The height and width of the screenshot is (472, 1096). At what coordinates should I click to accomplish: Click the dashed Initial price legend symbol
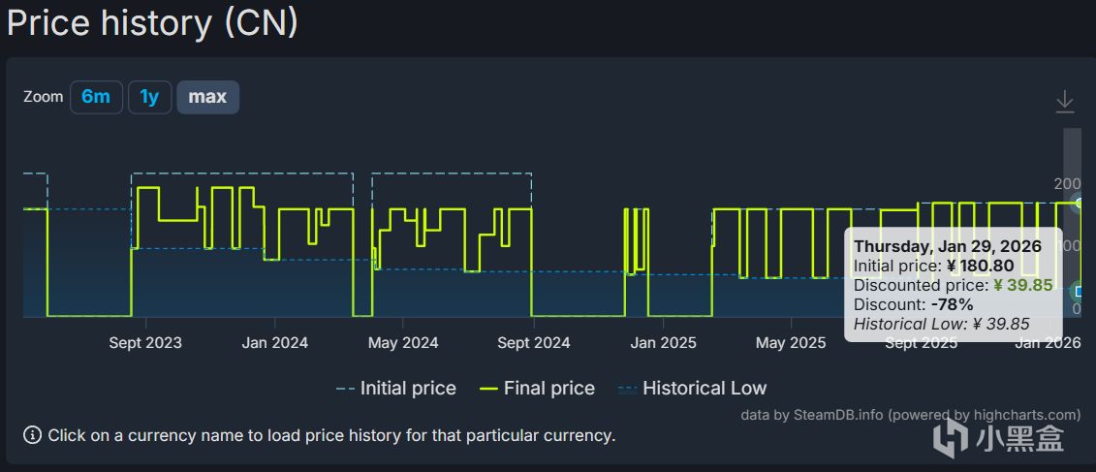coord(345,389)
